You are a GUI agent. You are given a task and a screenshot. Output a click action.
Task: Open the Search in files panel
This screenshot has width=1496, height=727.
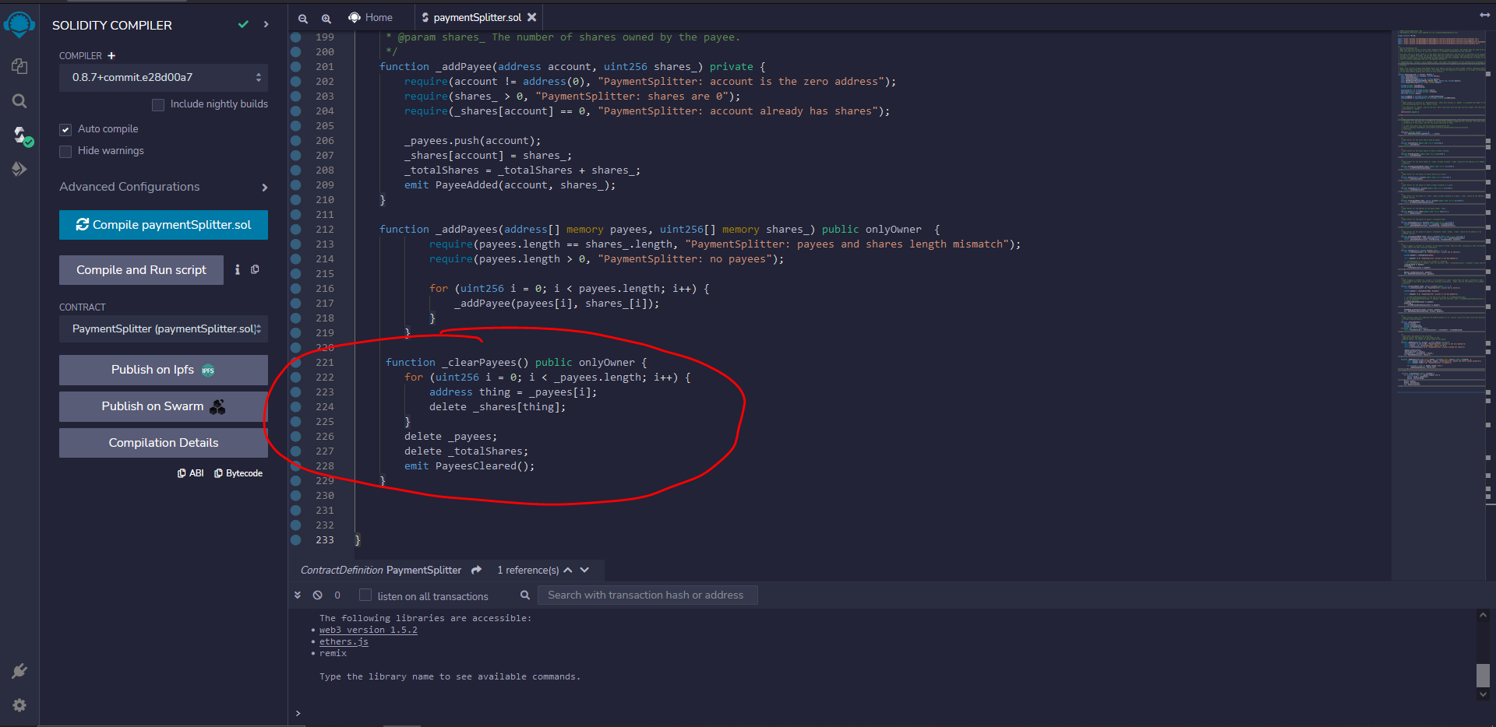click(19, 101)
